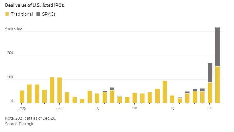Click the "$300 billion" axis label
The width and height of the screenshot is (234, 132).
(14, 29)
